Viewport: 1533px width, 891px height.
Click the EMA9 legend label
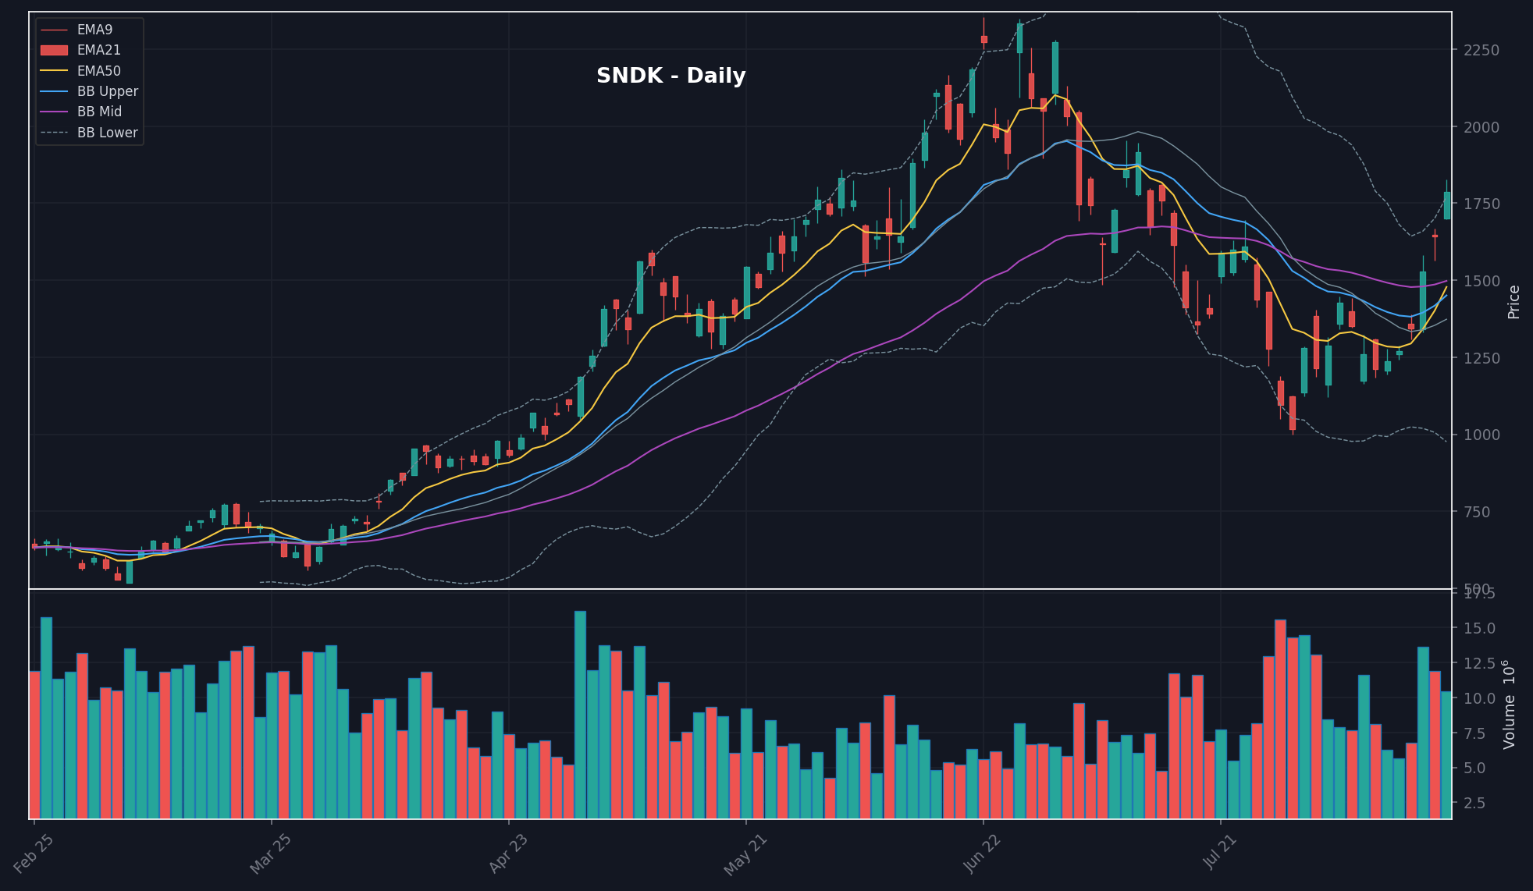click(x=94, y=30)
